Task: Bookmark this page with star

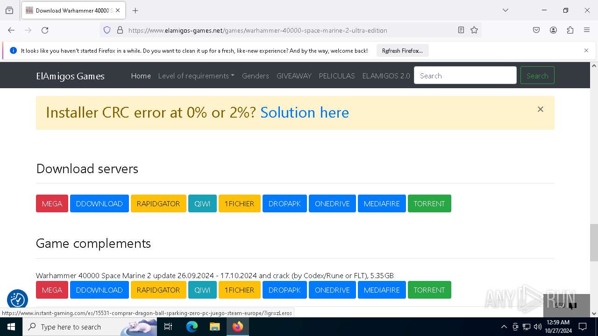Action: pos(474,30)
